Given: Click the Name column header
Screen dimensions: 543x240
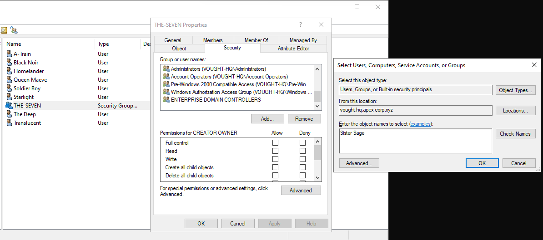Looking at the screenshot, I should [49, 44].
